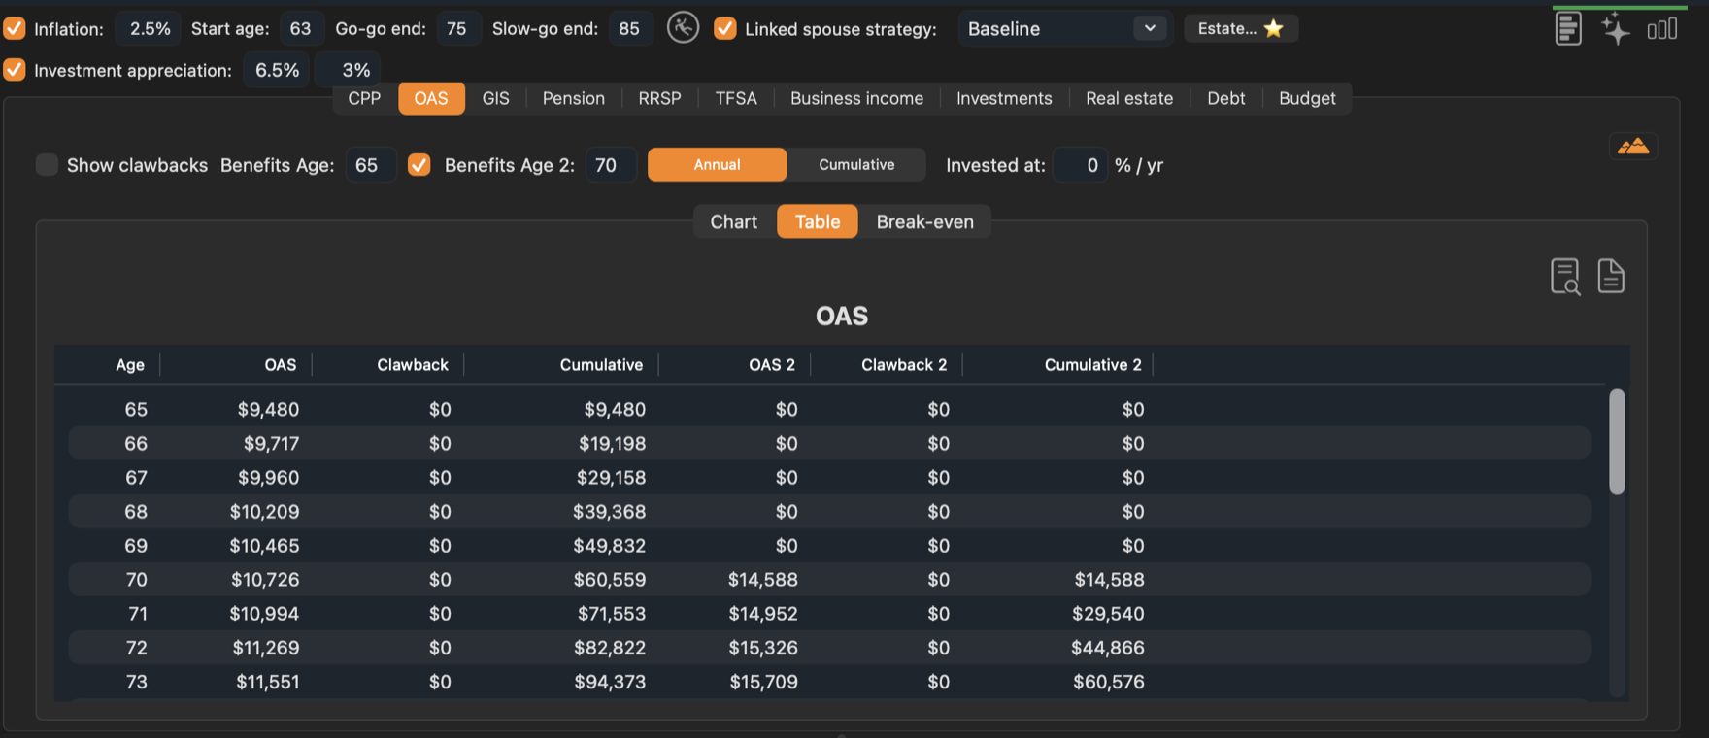Image resolution: width=1709 pixels, height=738 pixels.
Task: Show the Chart view
Action: 733,221
